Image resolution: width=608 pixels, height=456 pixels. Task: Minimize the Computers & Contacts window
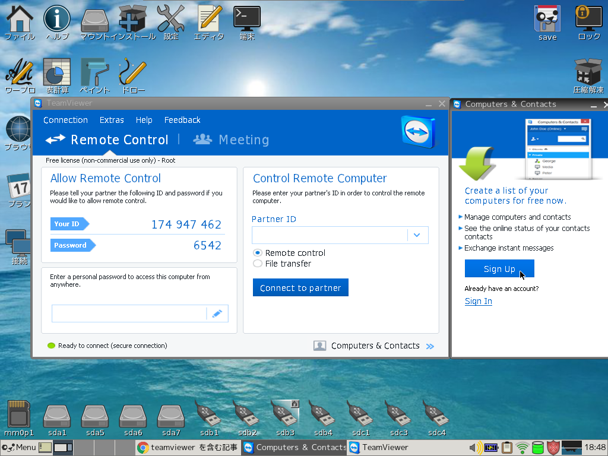[593, 104]
